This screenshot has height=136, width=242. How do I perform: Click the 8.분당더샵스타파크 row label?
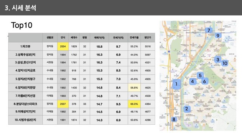pyautogui.click(x=25, y=104)
